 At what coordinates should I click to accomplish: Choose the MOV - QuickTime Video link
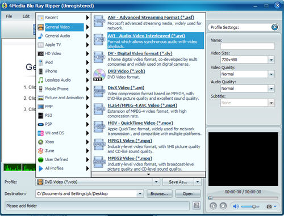[140, 123]
